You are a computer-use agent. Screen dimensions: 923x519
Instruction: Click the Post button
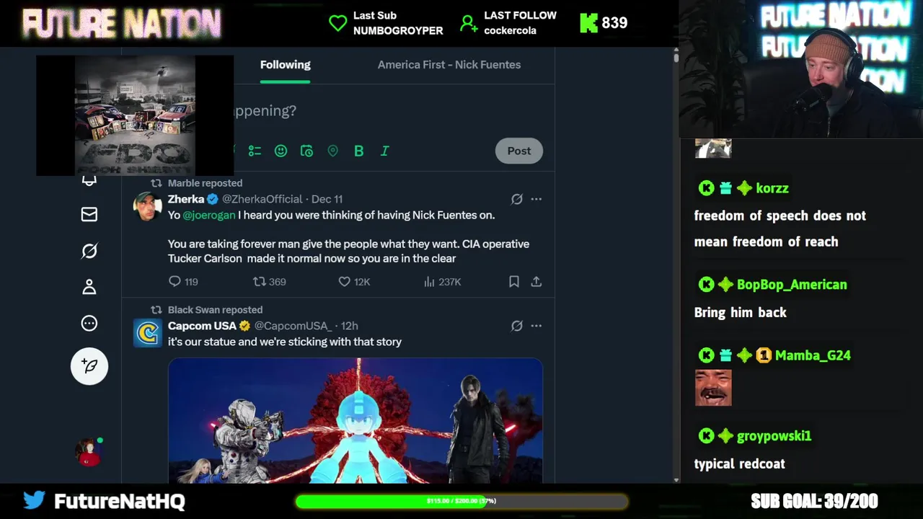tap(519, 151)
